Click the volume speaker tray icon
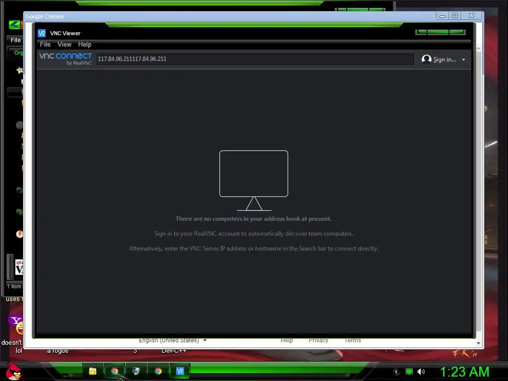This screenshot has height=381, width=508. coord(421,372)
